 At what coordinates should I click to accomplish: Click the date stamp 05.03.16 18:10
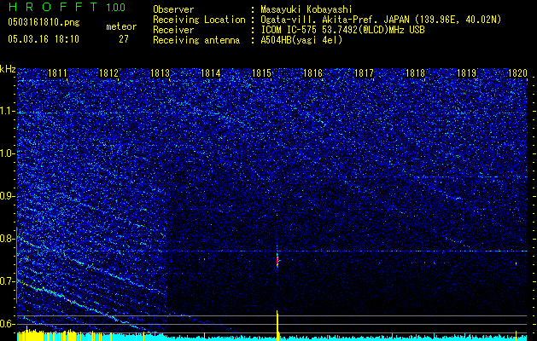(44, 39)
